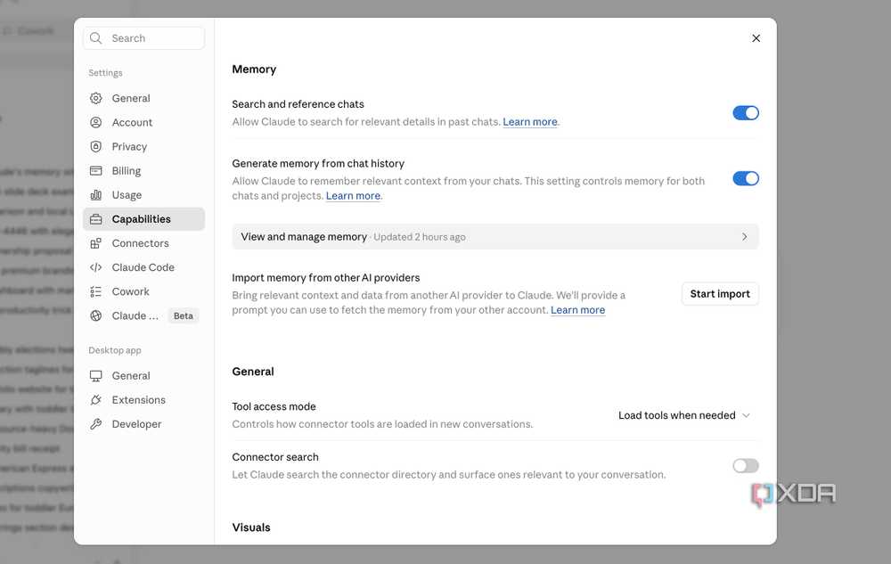The image size is (891, 564).
Task: Expand View and manage memory chevron
Action: pos(744,236)
